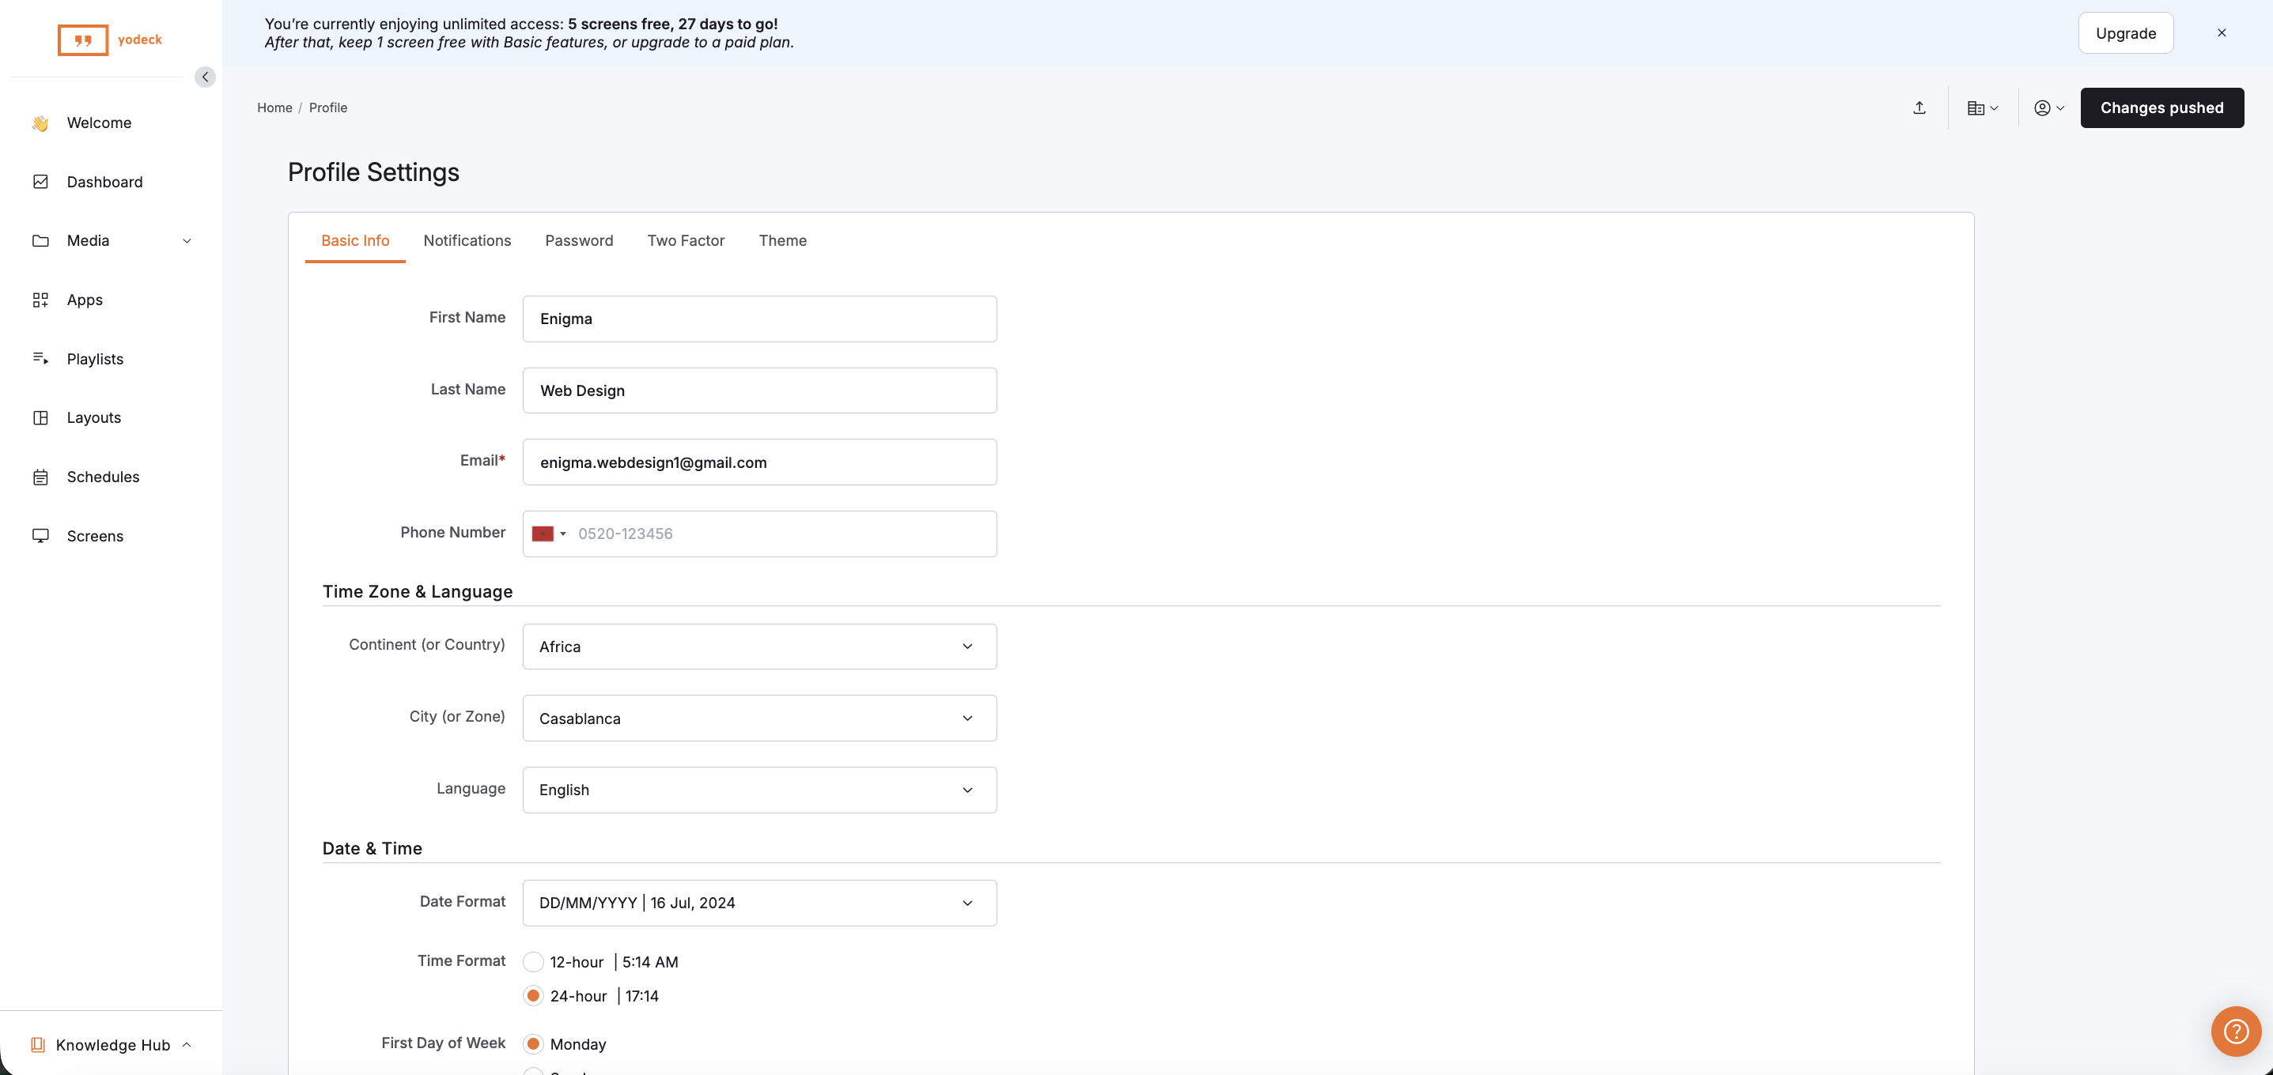The height and width of the screenshot is (1075, 2273).
Task: Open the orange help question-mark button
Action: pyautogui.click(x=2235, y=1030)
